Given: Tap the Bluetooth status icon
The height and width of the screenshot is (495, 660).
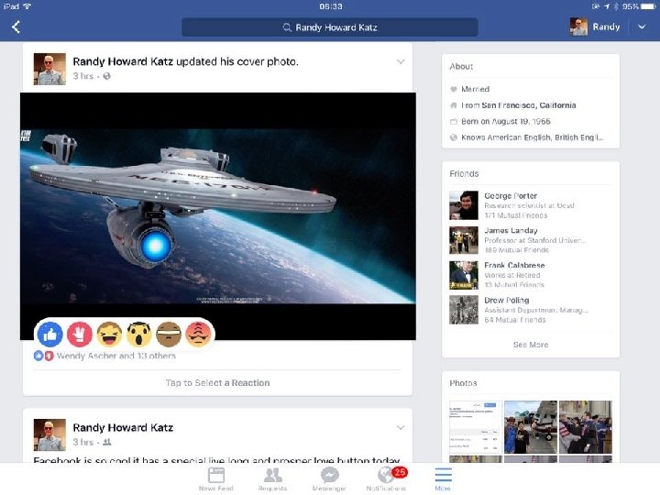Looking at the screenshot, I should coord(616,6).
